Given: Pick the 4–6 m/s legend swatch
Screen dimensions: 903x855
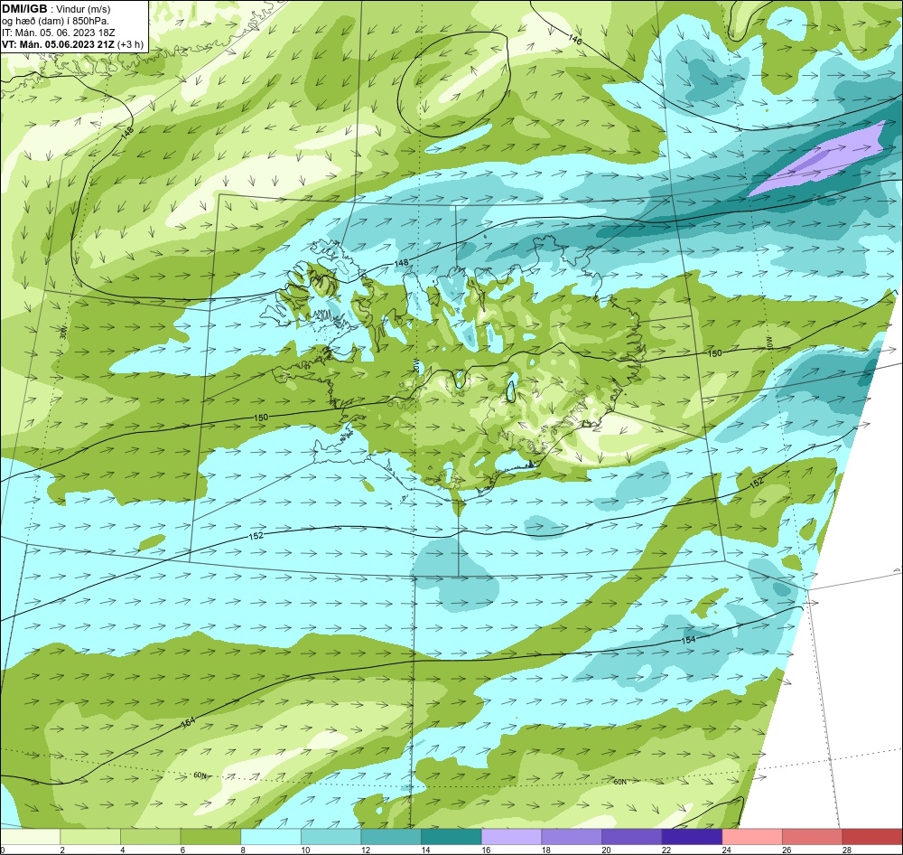Looking at the screenshot, I should point(150,837).
